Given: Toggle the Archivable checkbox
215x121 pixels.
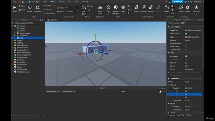Looking at the screenshot, I should point(186,56).
